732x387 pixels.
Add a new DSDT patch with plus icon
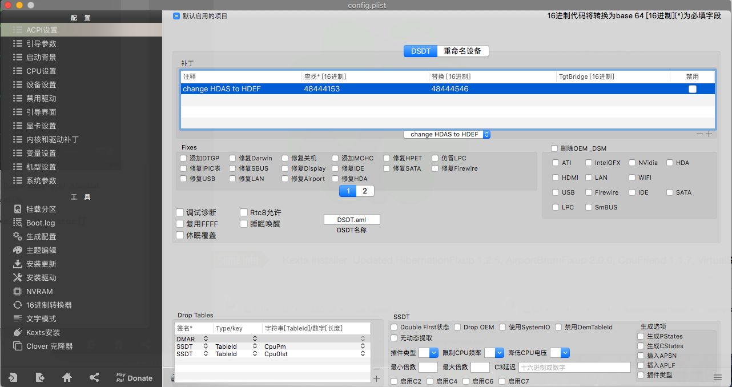pyautogui.click(x=709, y=134)
